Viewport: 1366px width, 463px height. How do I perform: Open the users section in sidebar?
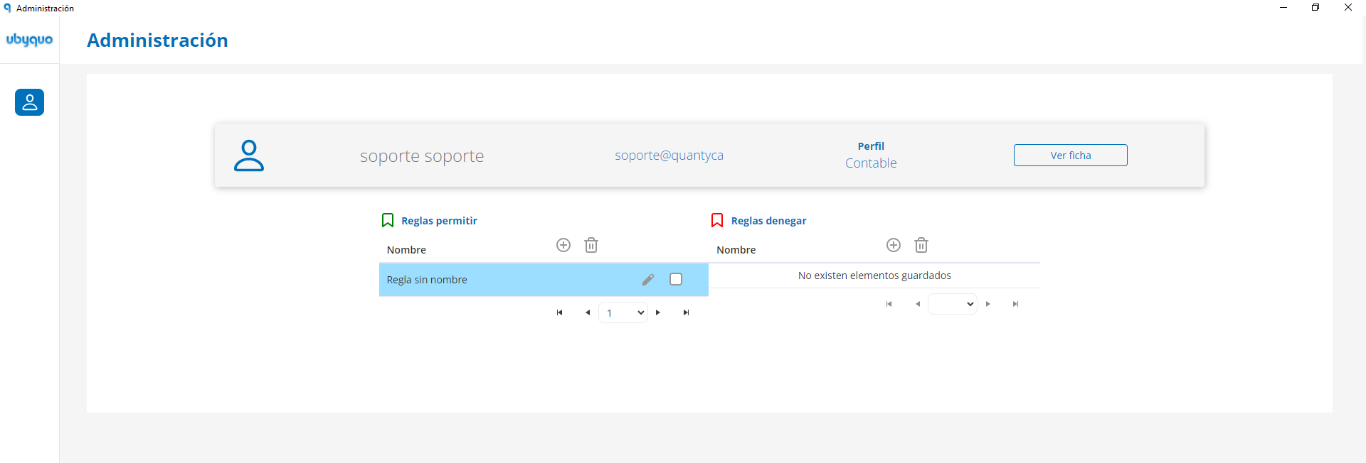click(29, 102)
